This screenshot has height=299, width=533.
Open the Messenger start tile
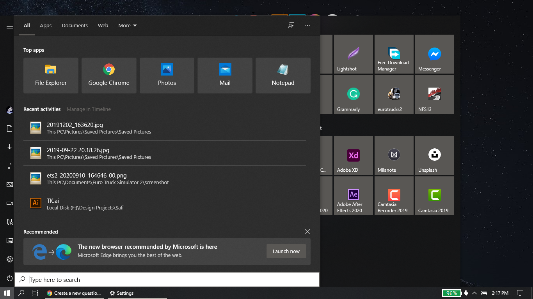435,54
